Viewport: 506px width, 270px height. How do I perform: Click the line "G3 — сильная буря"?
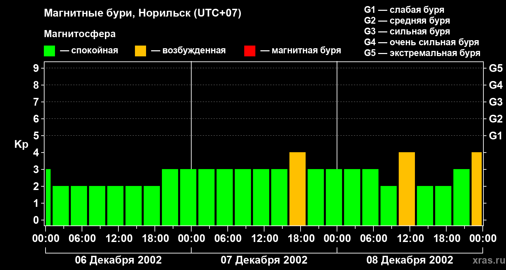407,31
